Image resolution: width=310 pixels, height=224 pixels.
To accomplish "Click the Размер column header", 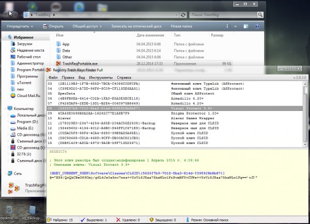I will 217,35.
